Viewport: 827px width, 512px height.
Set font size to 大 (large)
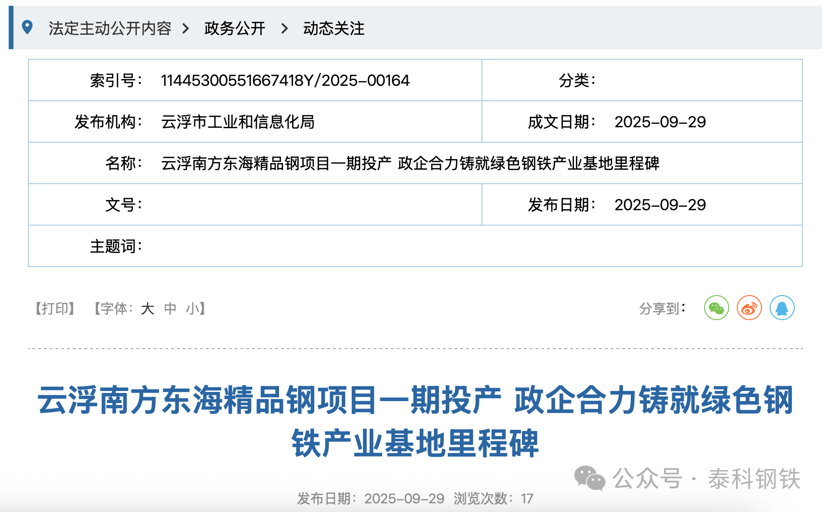[147, 309]
